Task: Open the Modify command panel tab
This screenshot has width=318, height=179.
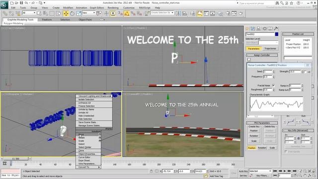Action: [x=253, y=29]
